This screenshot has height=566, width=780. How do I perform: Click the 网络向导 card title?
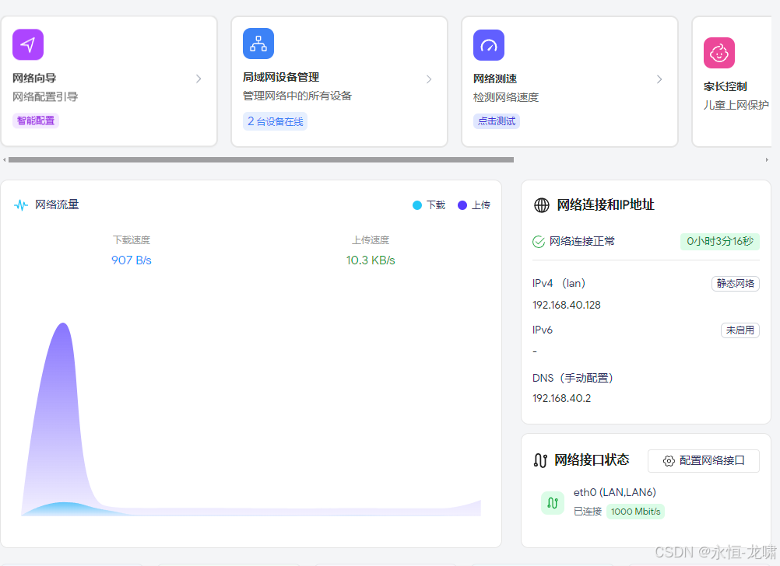pyautogui.click(x=34, y=78)
